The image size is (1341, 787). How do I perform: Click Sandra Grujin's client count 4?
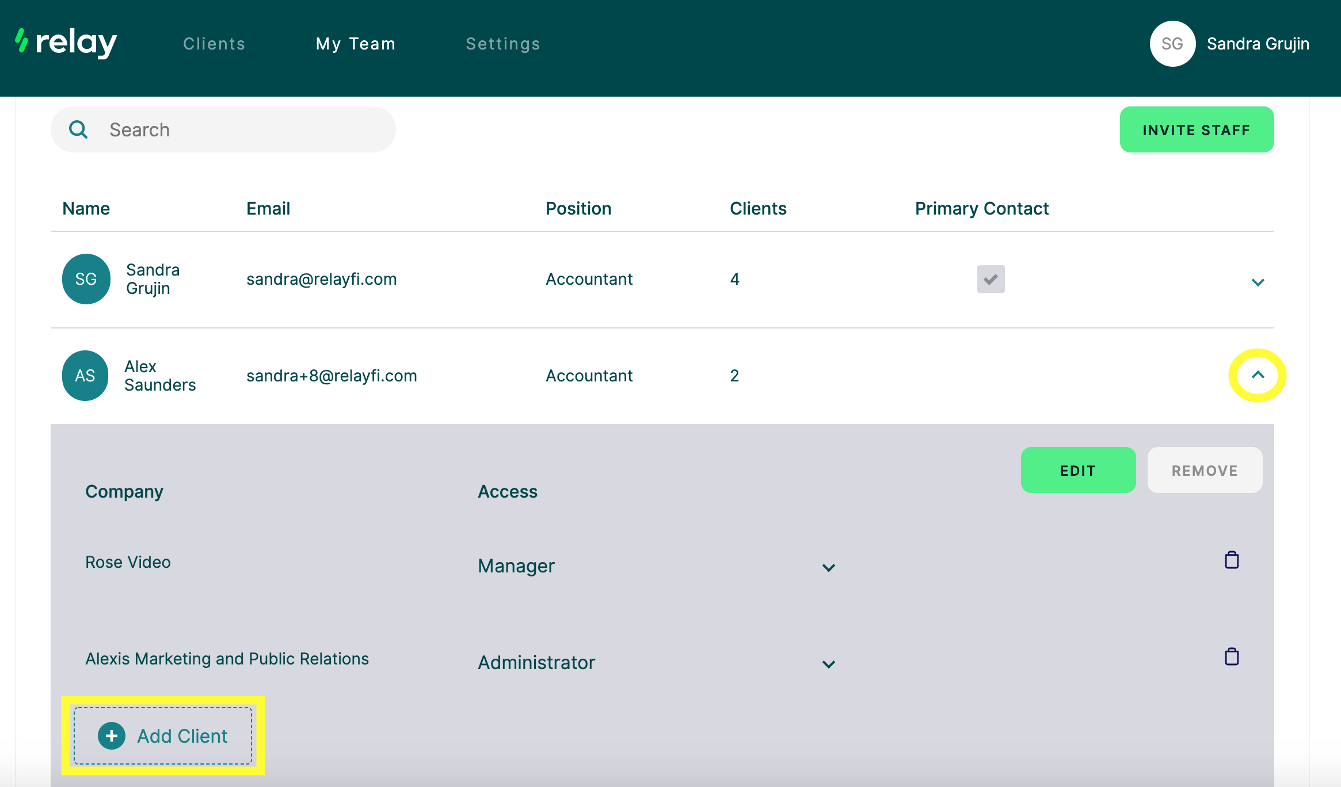[x=734, y=279]
